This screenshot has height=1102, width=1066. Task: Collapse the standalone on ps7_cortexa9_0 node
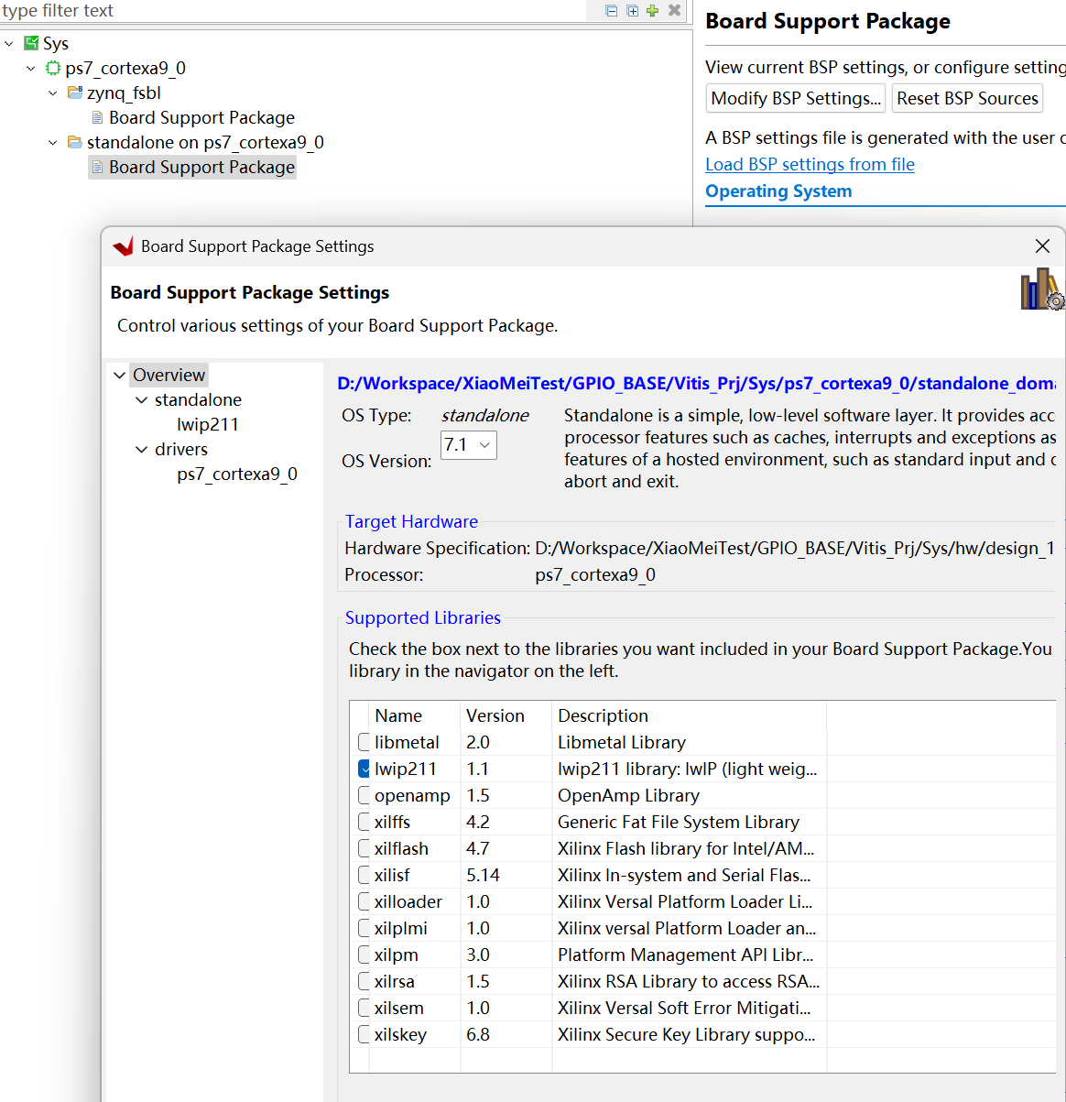pyautogui.click(x=53, y=142)
